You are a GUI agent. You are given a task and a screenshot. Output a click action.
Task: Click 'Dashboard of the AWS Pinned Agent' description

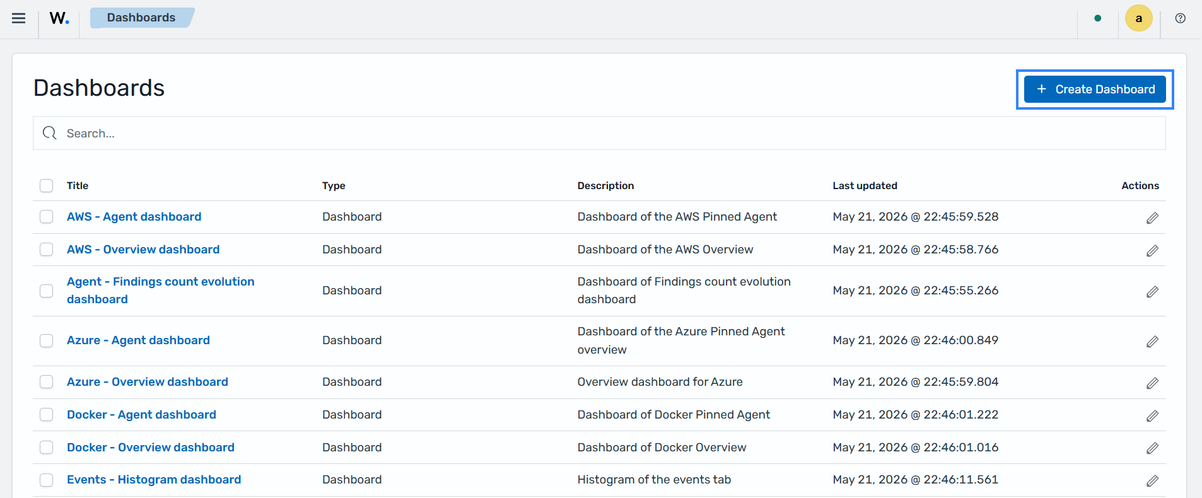tap(677, 217)
